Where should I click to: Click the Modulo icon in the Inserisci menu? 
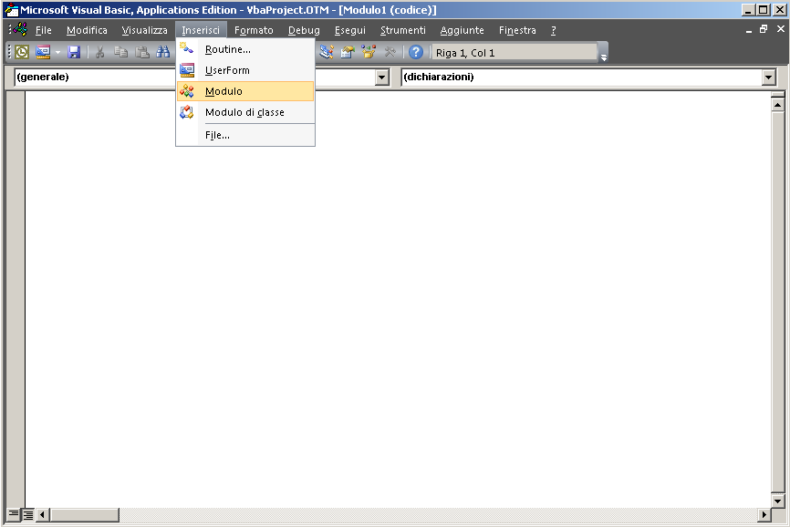click(x=187, y=91)
